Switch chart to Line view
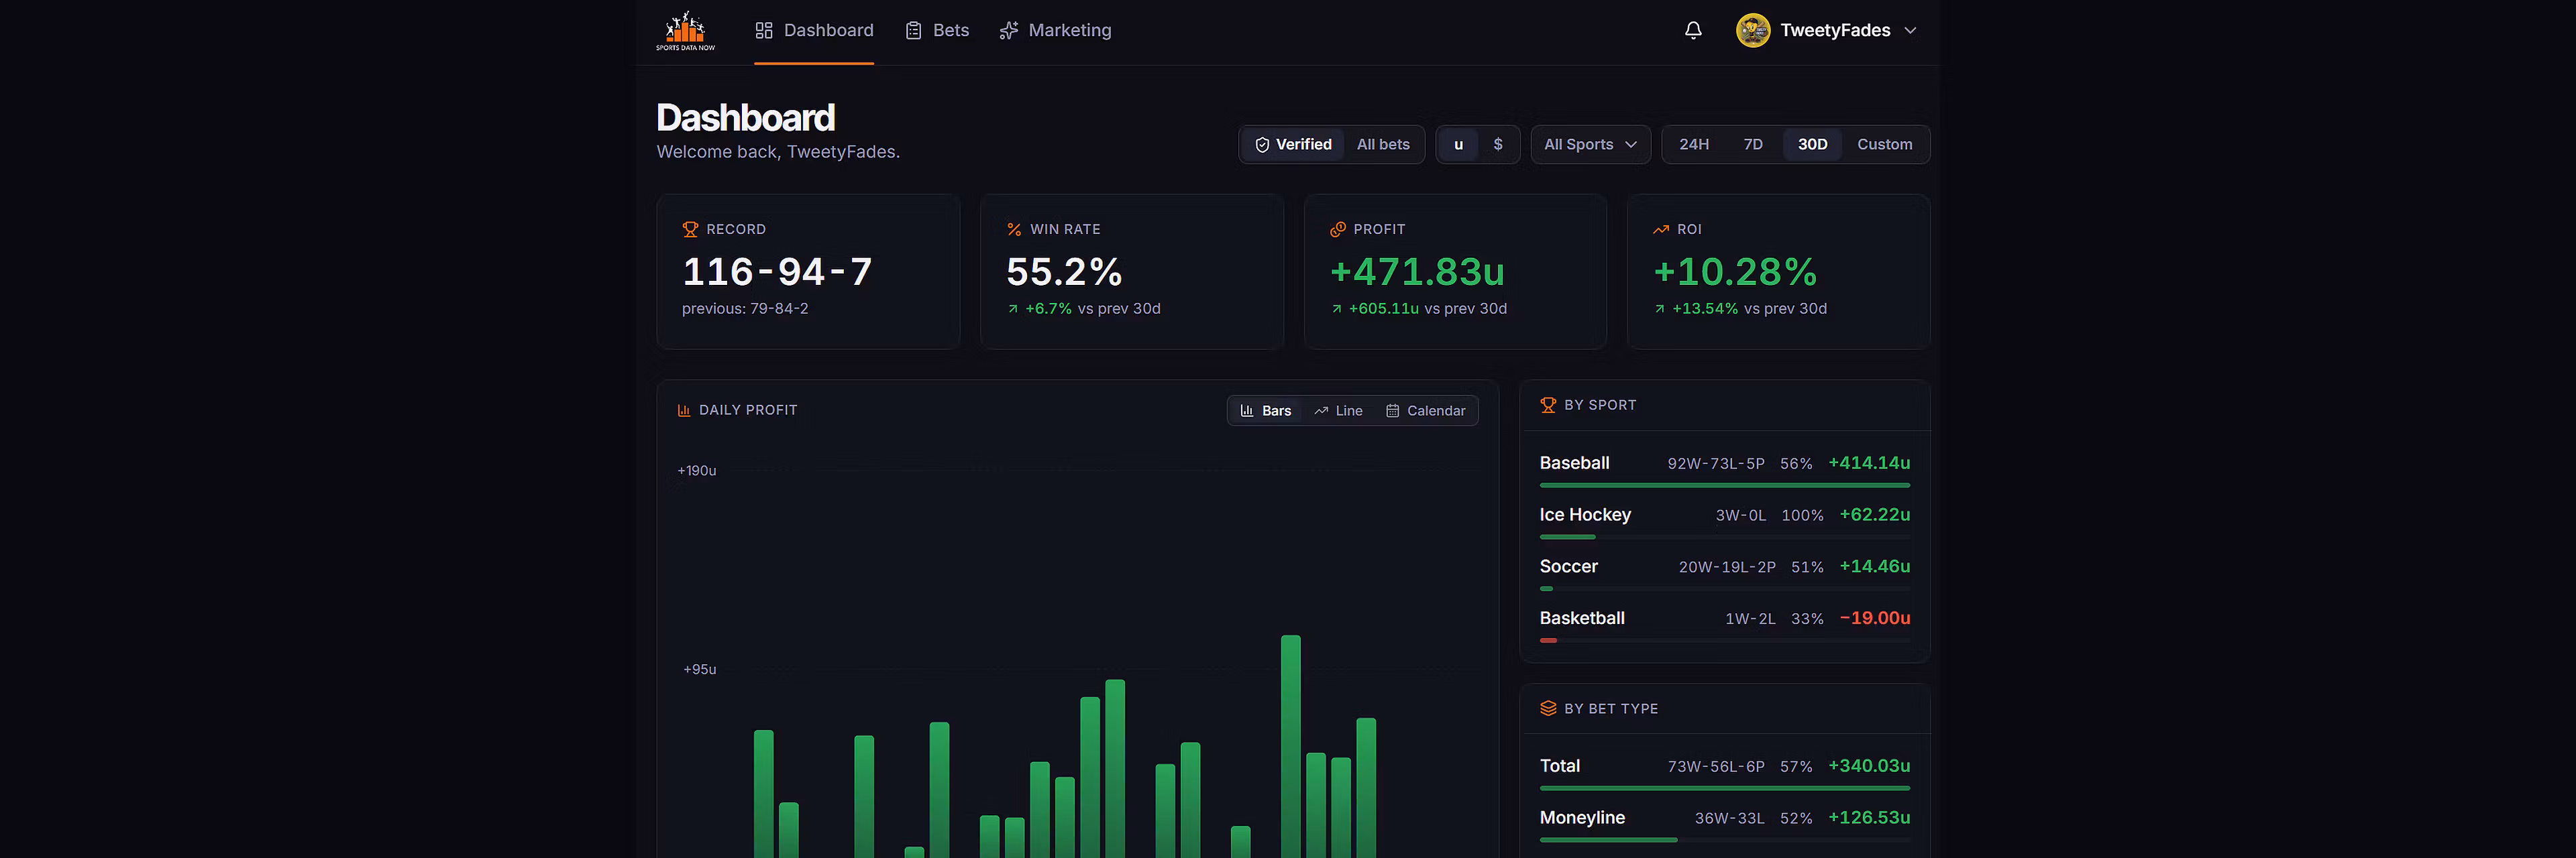 (x=1338, y=410)
